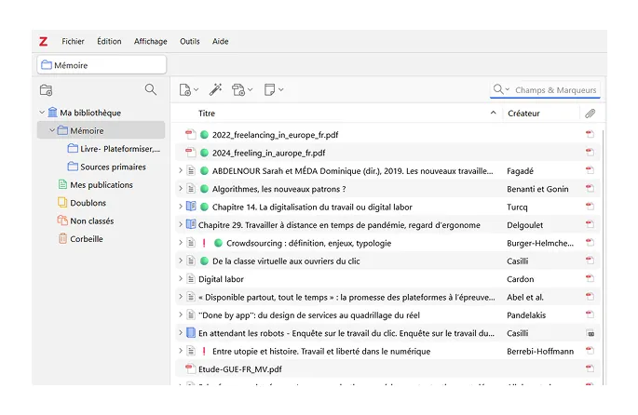Click article icon of Digital labor
This screenshot has height=415, width=638.
(x=191, y=279)
